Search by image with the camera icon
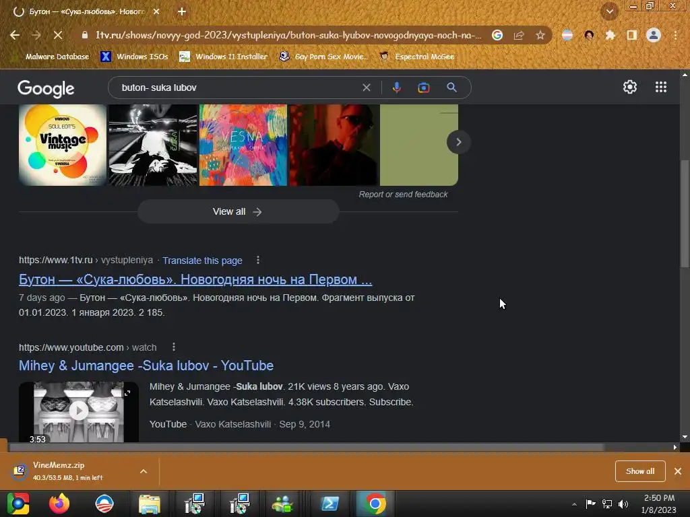This screenshot has height=517, width=690. pos(423,88)
